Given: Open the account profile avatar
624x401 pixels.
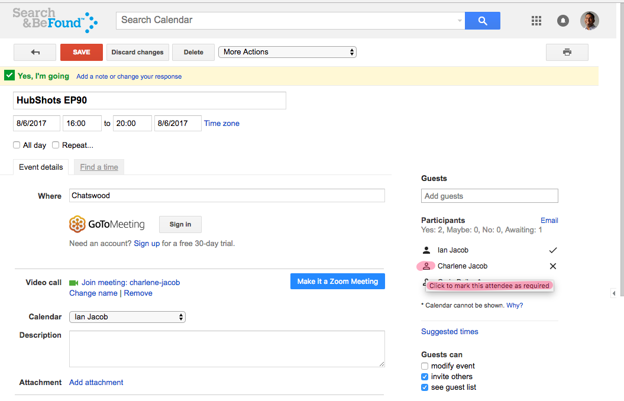Looking at the screenshot, I should coord(589,21).
